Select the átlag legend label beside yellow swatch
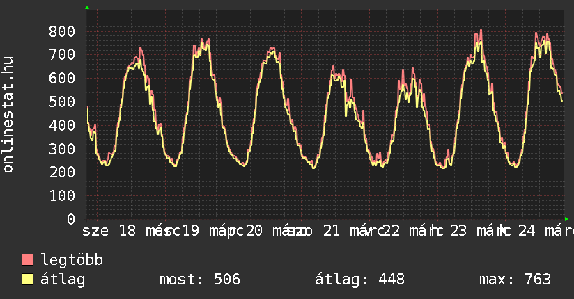 (x=63, y=280)
